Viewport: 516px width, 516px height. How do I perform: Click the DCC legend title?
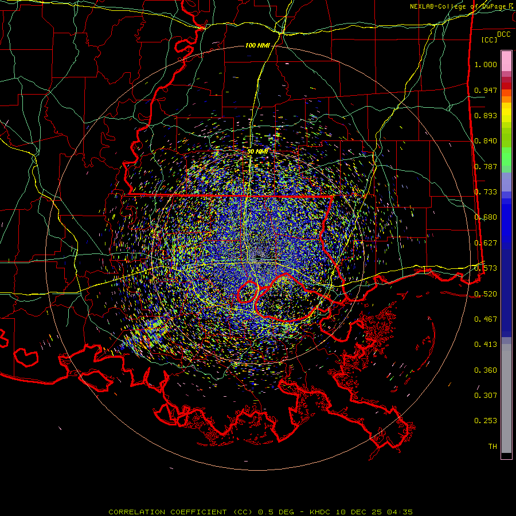point(503,34)
